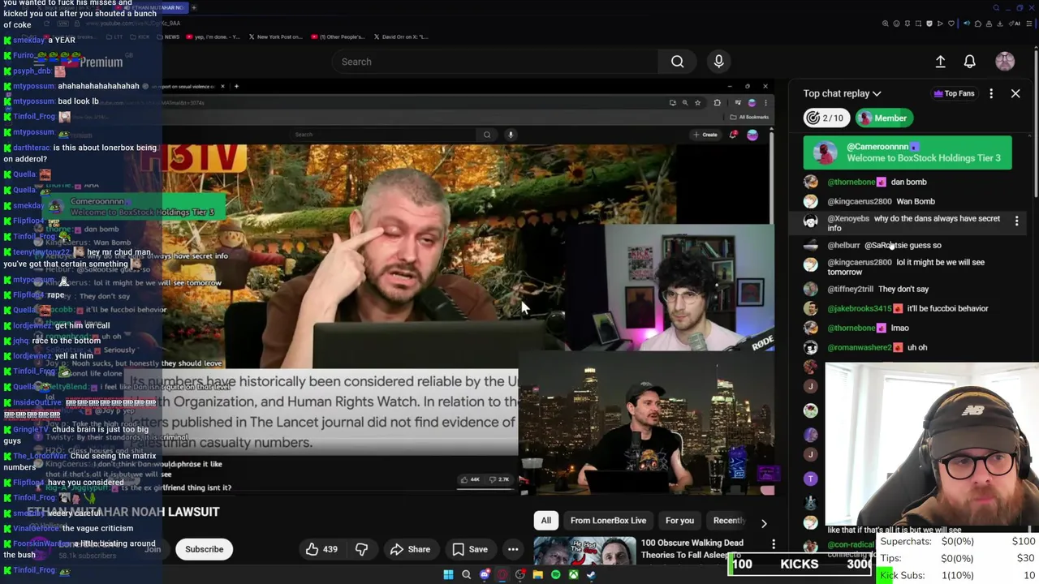
Task: Open more actions ellipsis beside Save
Action: pos(513,549)
